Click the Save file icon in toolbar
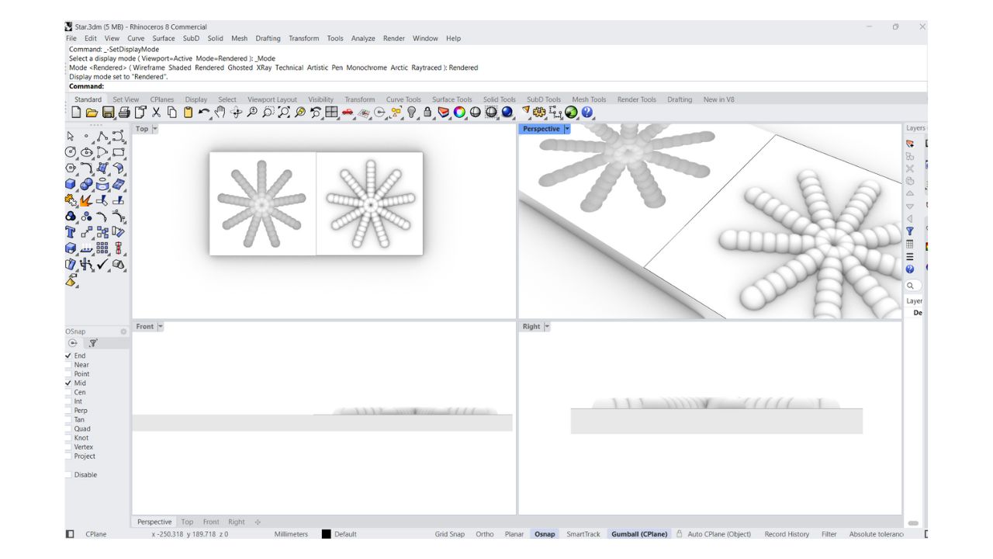Screen dimensions: 993x559 [108, 113]
